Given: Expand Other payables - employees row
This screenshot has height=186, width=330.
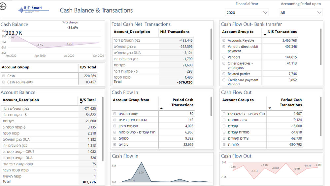Looking at the screenshot, I should (224, 63).
